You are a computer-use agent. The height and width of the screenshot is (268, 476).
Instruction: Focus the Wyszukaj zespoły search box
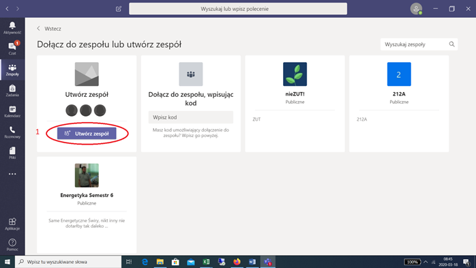coord(419,44)
